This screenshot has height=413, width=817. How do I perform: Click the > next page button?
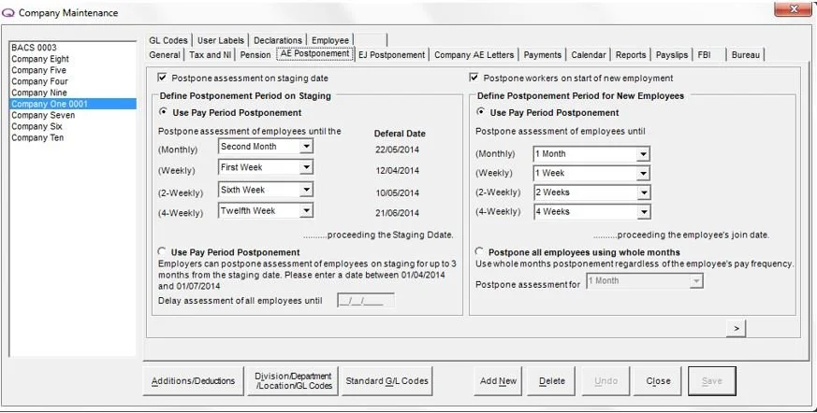[736, 329]
